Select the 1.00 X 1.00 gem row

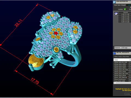(x=124, y=18)
